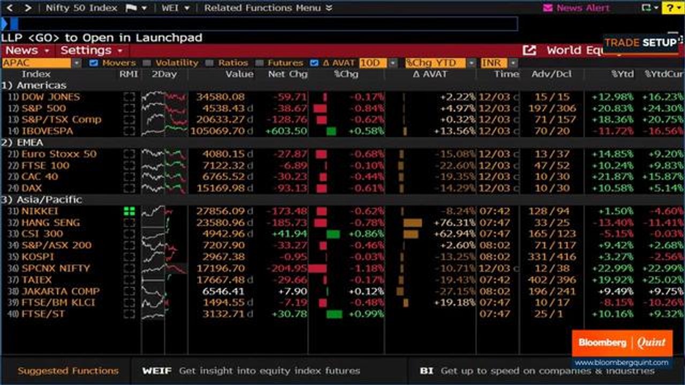Open the IBOVESPA index link
Viewport: 685px width, 385px height.
pyautogui.click(x=48, y=131)
